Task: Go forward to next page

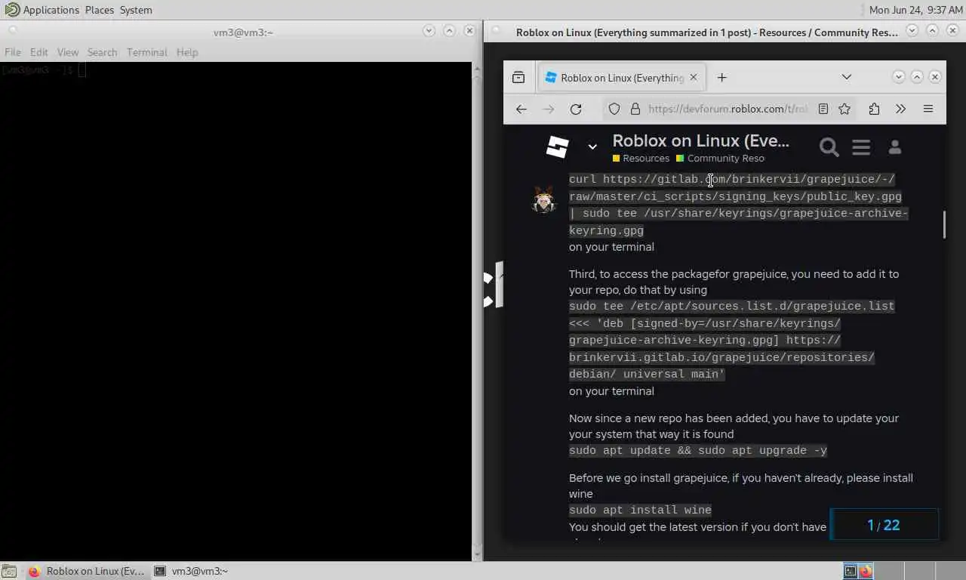Action: pyautogui.click(x=548, y=109)
